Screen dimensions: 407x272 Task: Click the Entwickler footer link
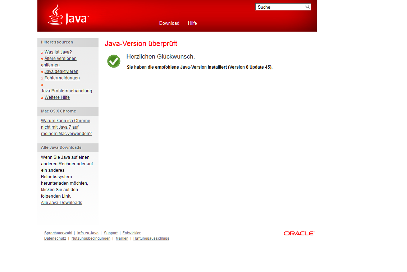point(132,233)
